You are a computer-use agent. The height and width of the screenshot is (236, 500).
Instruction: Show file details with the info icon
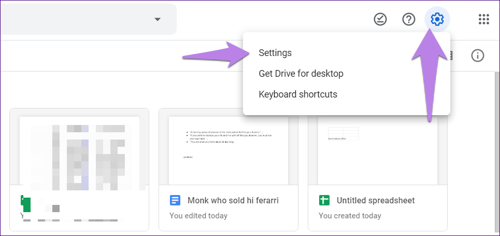click(x=477, y=55)
